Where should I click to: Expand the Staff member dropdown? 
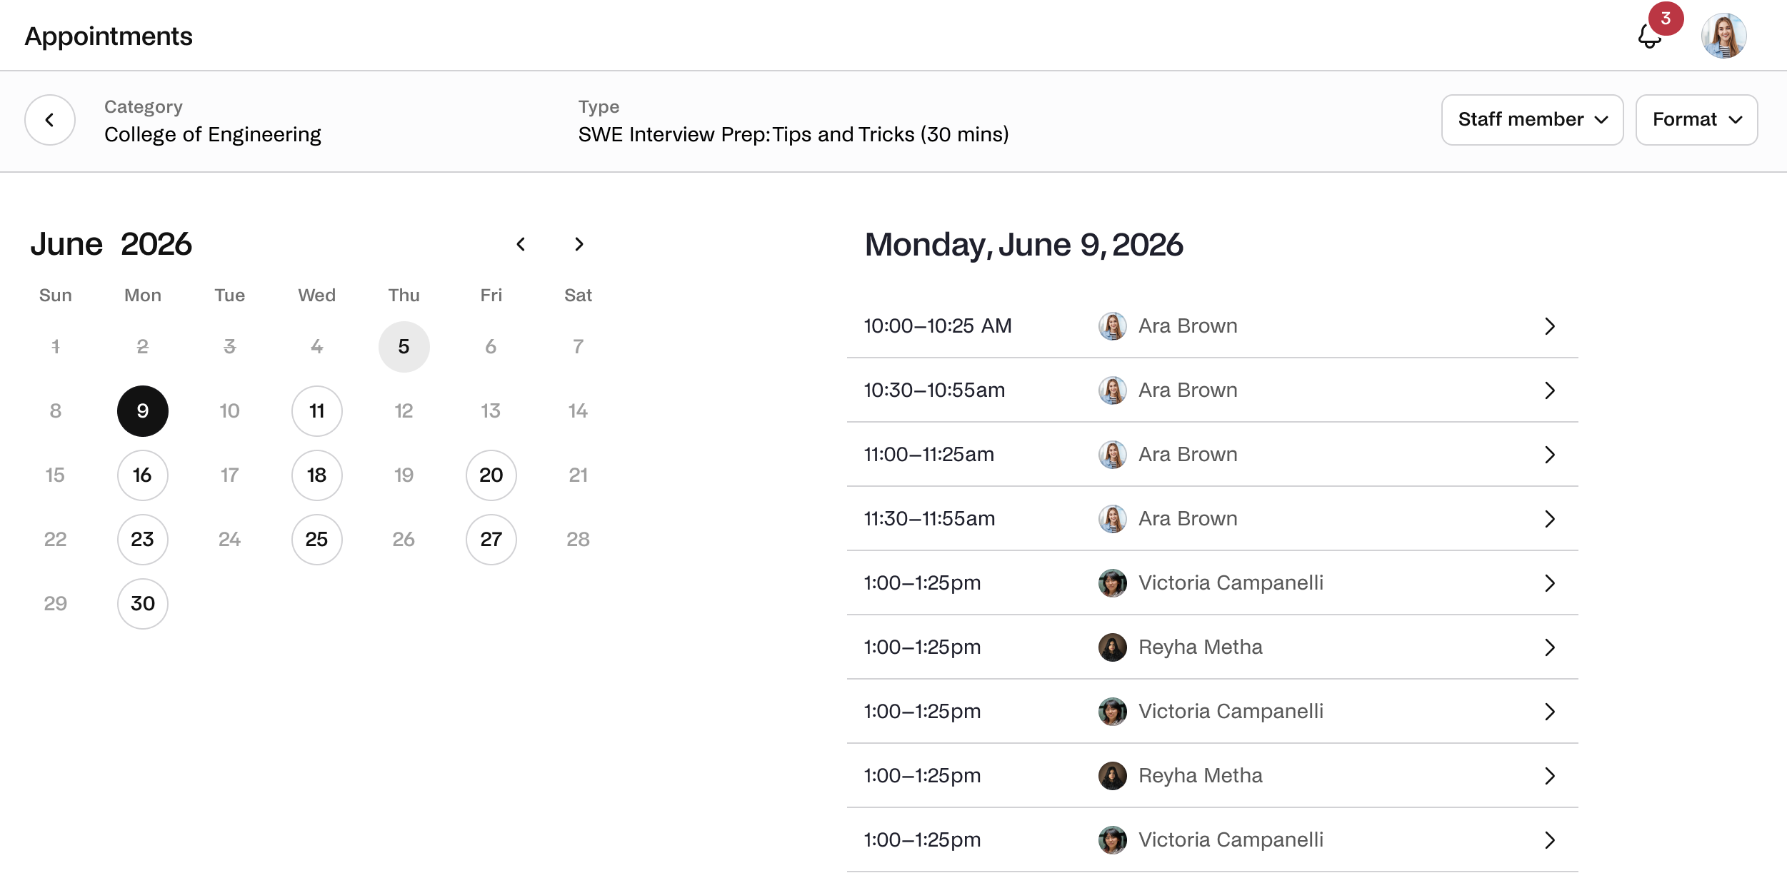click(x=1532, y=120)
